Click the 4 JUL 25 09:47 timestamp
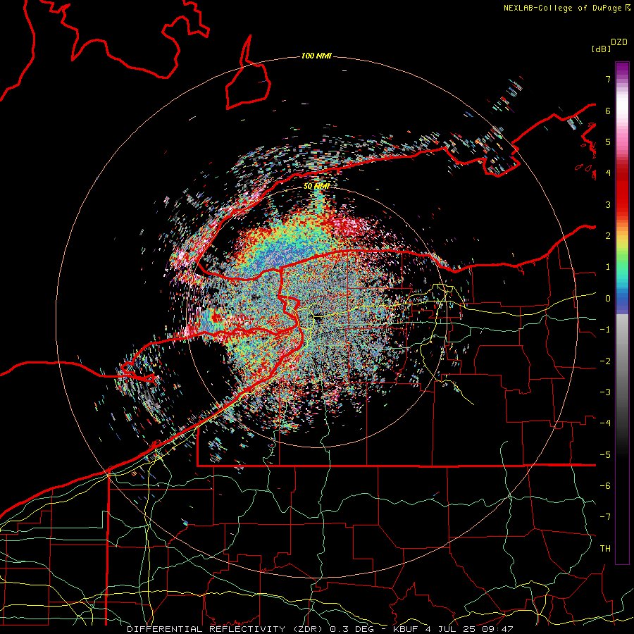The height and width of the screenshot is (634, 634). pyautogui.click(x=469, y=629)
